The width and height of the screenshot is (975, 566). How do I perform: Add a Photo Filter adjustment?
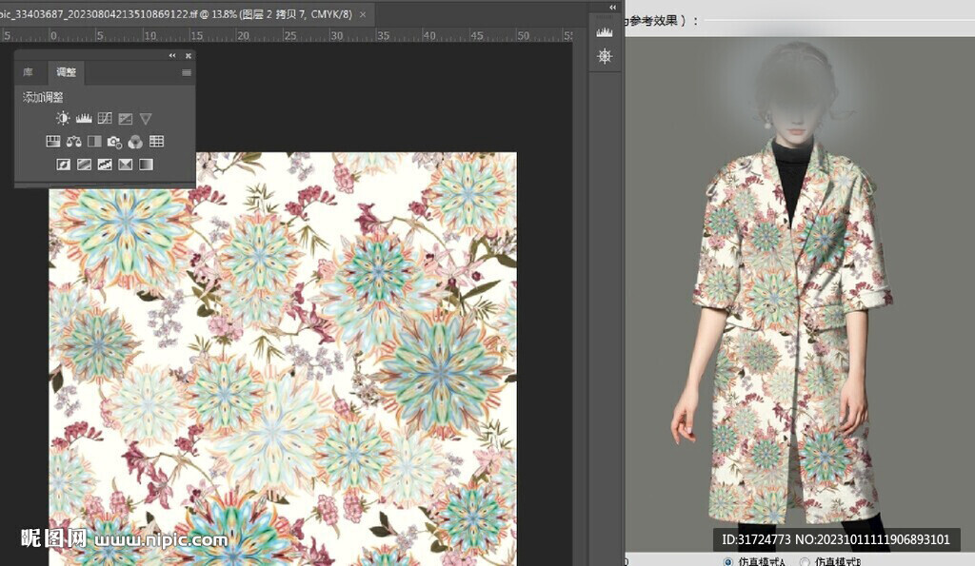[114, 142]
